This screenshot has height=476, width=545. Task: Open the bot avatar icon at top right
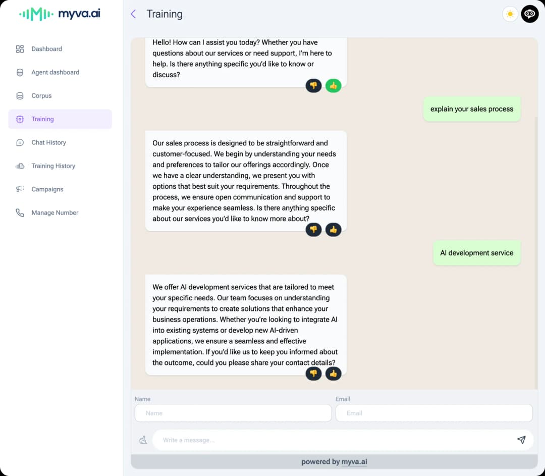pyautogui.click(x=529, y=14)
